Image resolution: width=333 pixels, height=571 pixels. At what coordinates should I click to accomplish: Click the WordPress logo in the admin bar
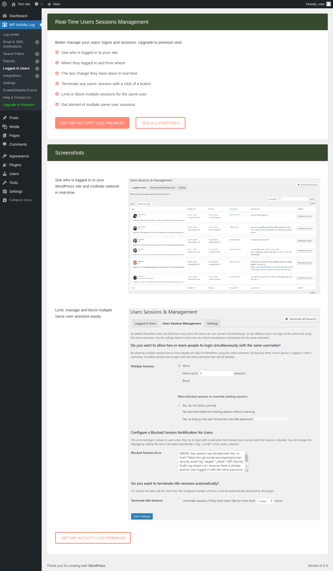(4, 4)
